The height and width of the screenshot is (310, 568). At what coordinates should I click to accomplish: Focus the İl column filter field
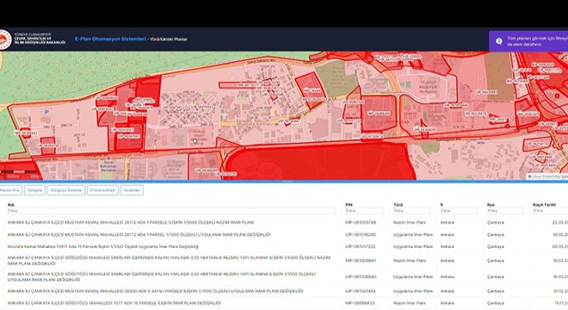click(x=459, y=211)
